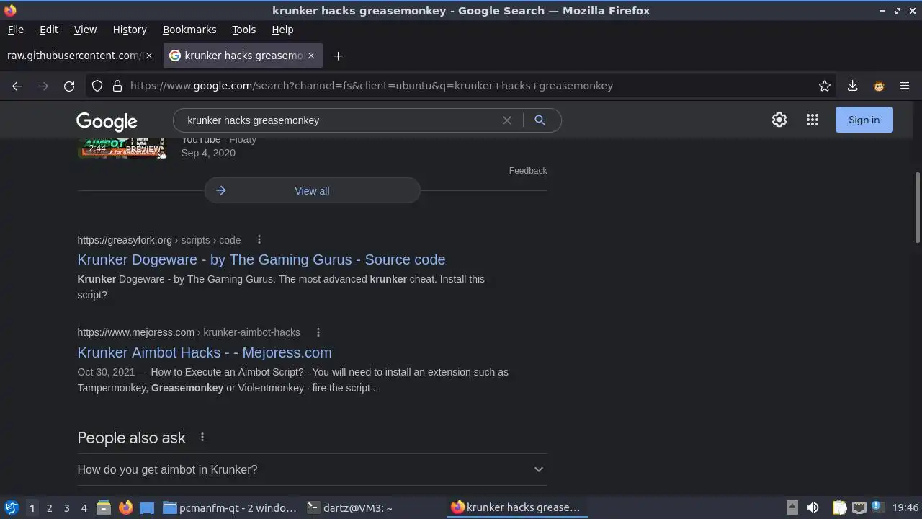The image size is (922, 519).
Task: Focus the Firefox URL address bar
Action: click(x=461, y=86)
